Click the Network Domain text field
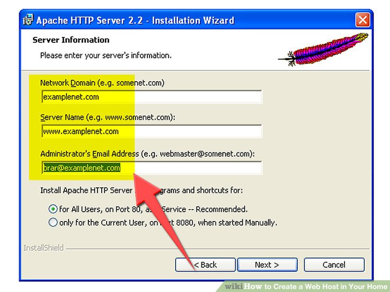Viewport: 390px width, 292px height. click(x=152, y=97)
